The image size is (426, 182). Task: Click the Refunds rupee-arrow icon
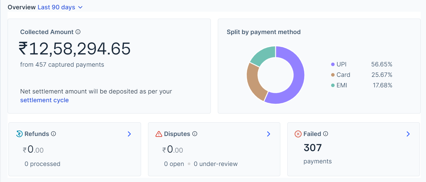pyautogui.click(x=19, y=134)
